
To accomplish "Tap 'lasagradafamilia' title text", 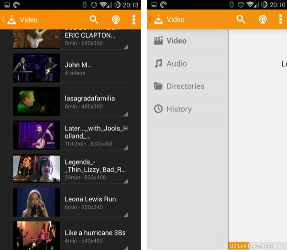I will tap(90, 98).
